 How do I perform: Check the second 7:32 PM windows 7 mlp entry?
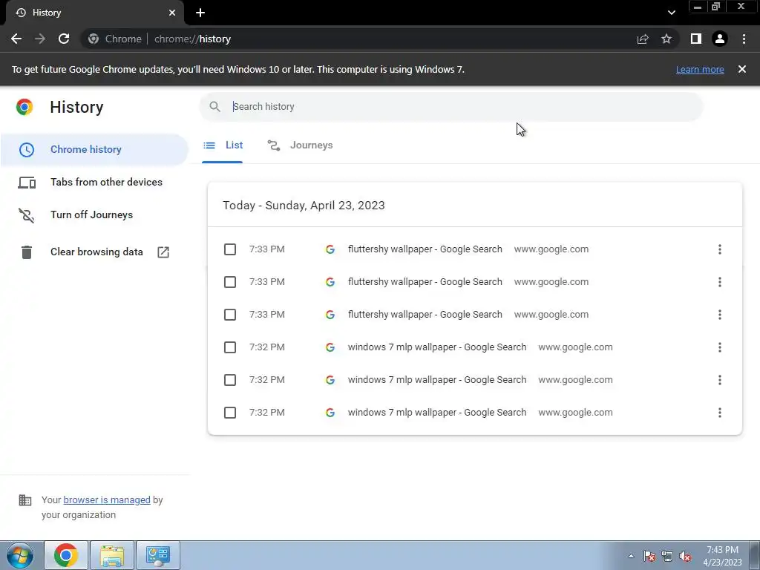click(x=230, y=380)
